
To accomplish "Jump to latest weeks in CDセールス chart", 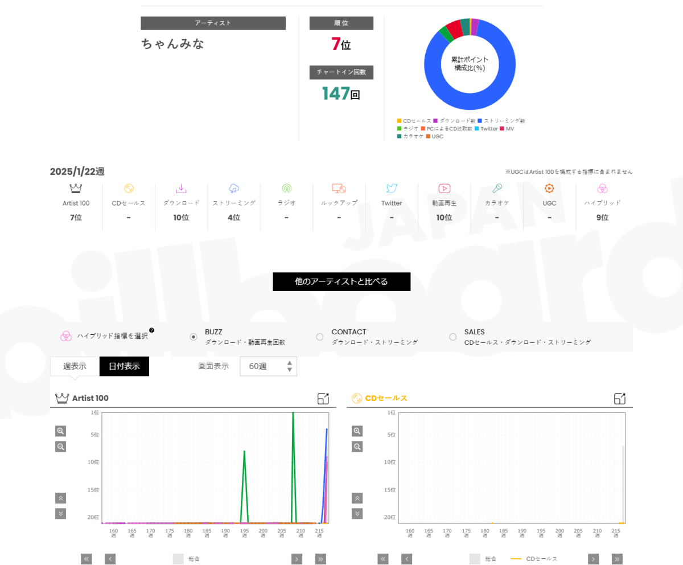I will [618, 559].
